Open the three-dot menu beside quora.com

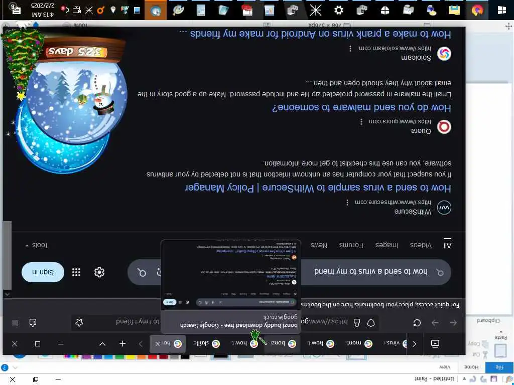[x=361, y=122]
